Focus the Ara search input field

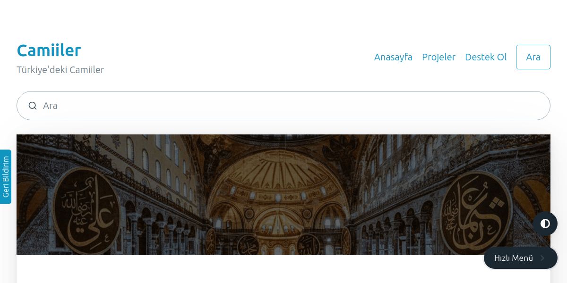[x=283, y=106]
